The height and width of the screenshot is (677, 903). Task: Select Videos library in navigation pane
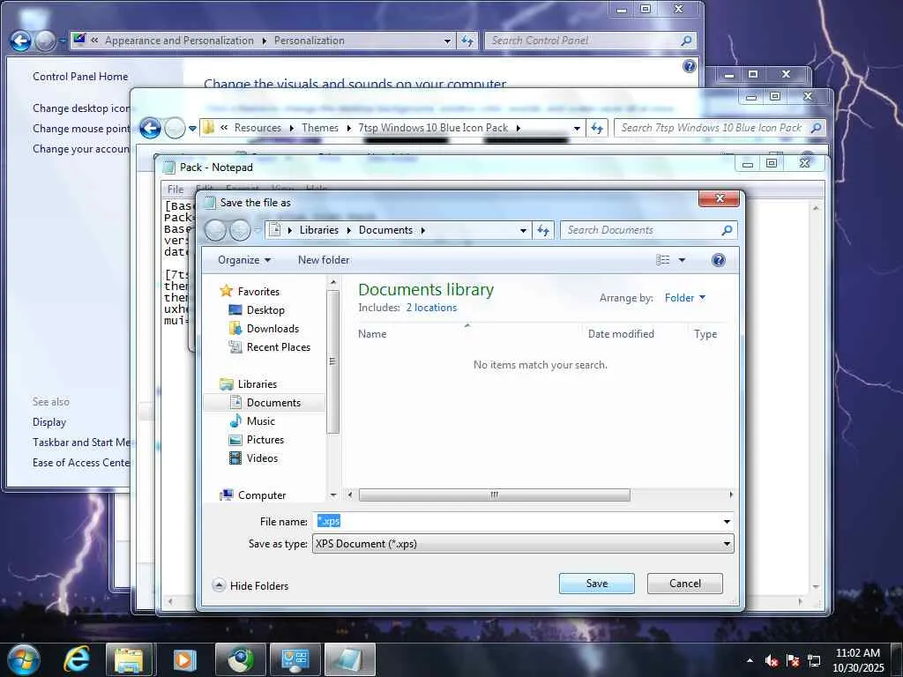click(x=262, y=458)
